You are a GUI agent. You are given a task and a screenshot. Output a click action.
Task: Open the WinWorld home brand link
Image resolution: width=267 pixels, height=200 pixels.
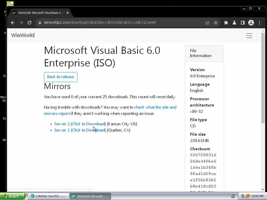pos(23,35)
